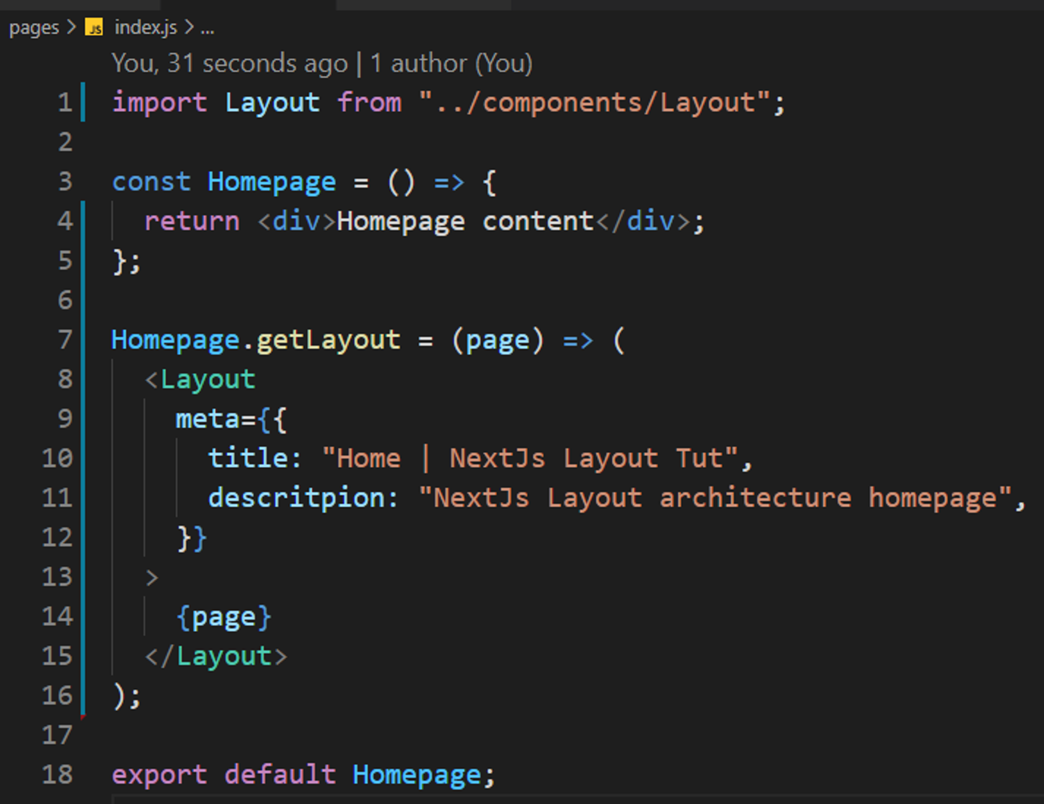Click chevron after index.js breadcrumb

(189, 27)
